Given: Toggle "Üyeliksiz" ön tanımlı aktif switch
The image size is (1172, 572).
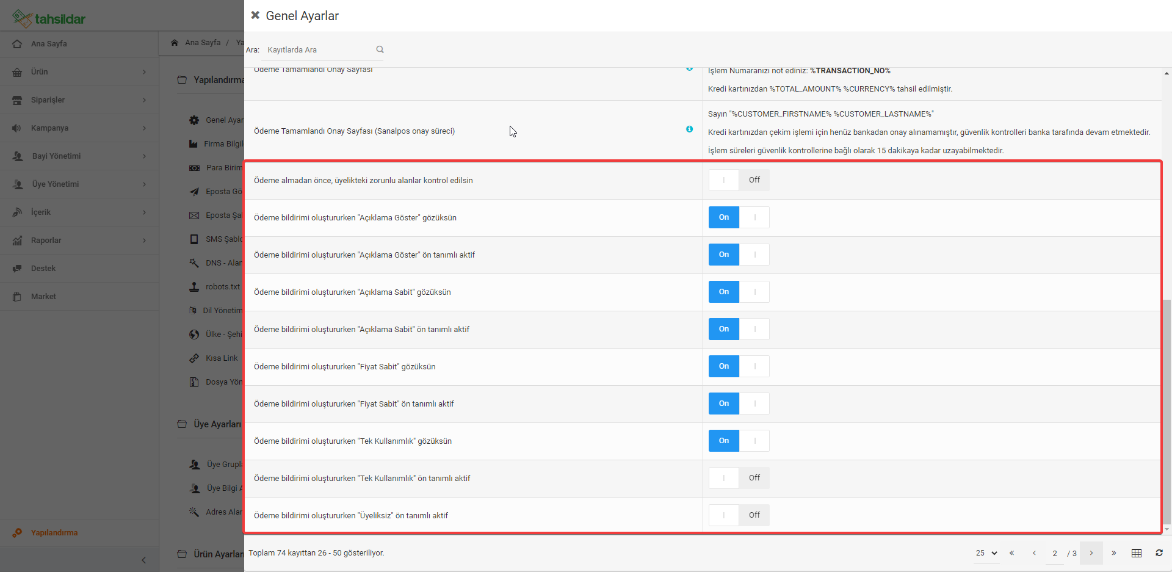Looking at the screenshot, I should tap(739, 515).
